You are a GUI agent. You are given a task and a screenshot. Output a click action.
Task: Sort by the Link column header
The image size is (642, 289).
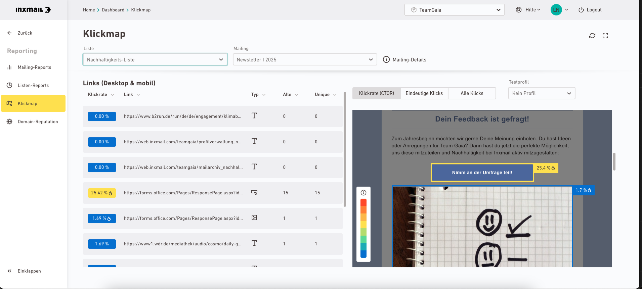pos(132,95)
